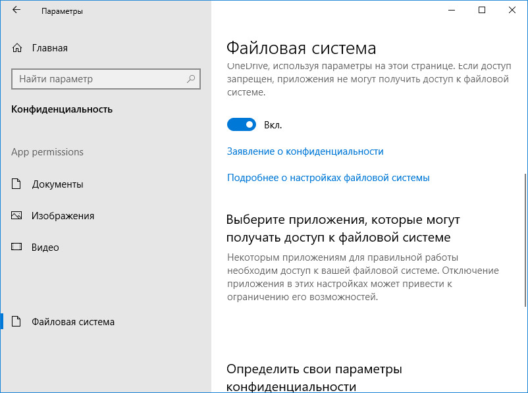Open the Видео sidebar item
Screen dimensions: 528x393
[x=106, y=247]
